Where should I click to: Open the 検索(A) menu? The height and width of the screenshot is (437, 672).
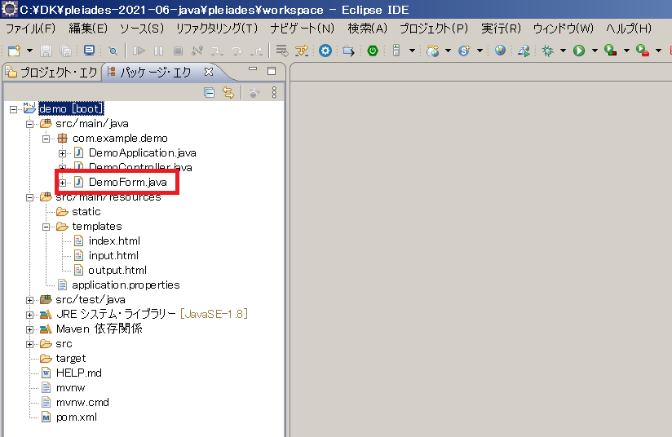point(367,29)
